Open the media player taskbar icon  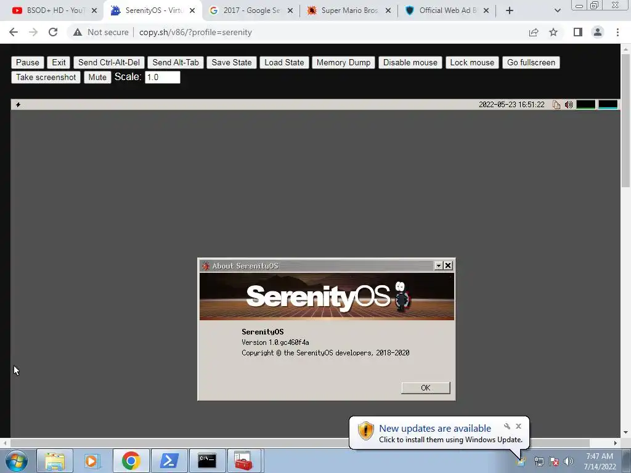[x=92, y=461]
